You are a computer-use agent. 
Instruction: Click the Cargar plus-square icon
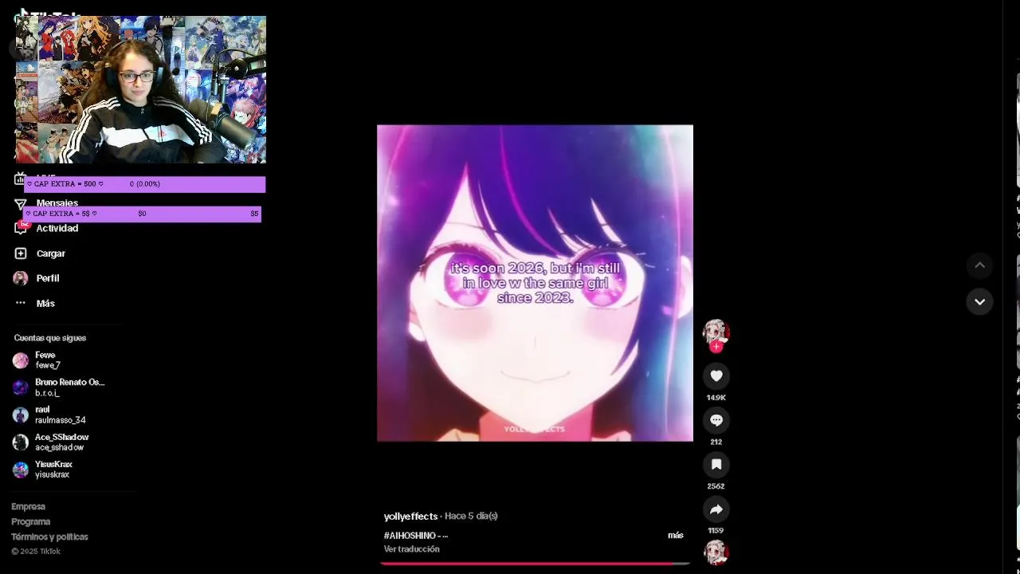[21, 254]
